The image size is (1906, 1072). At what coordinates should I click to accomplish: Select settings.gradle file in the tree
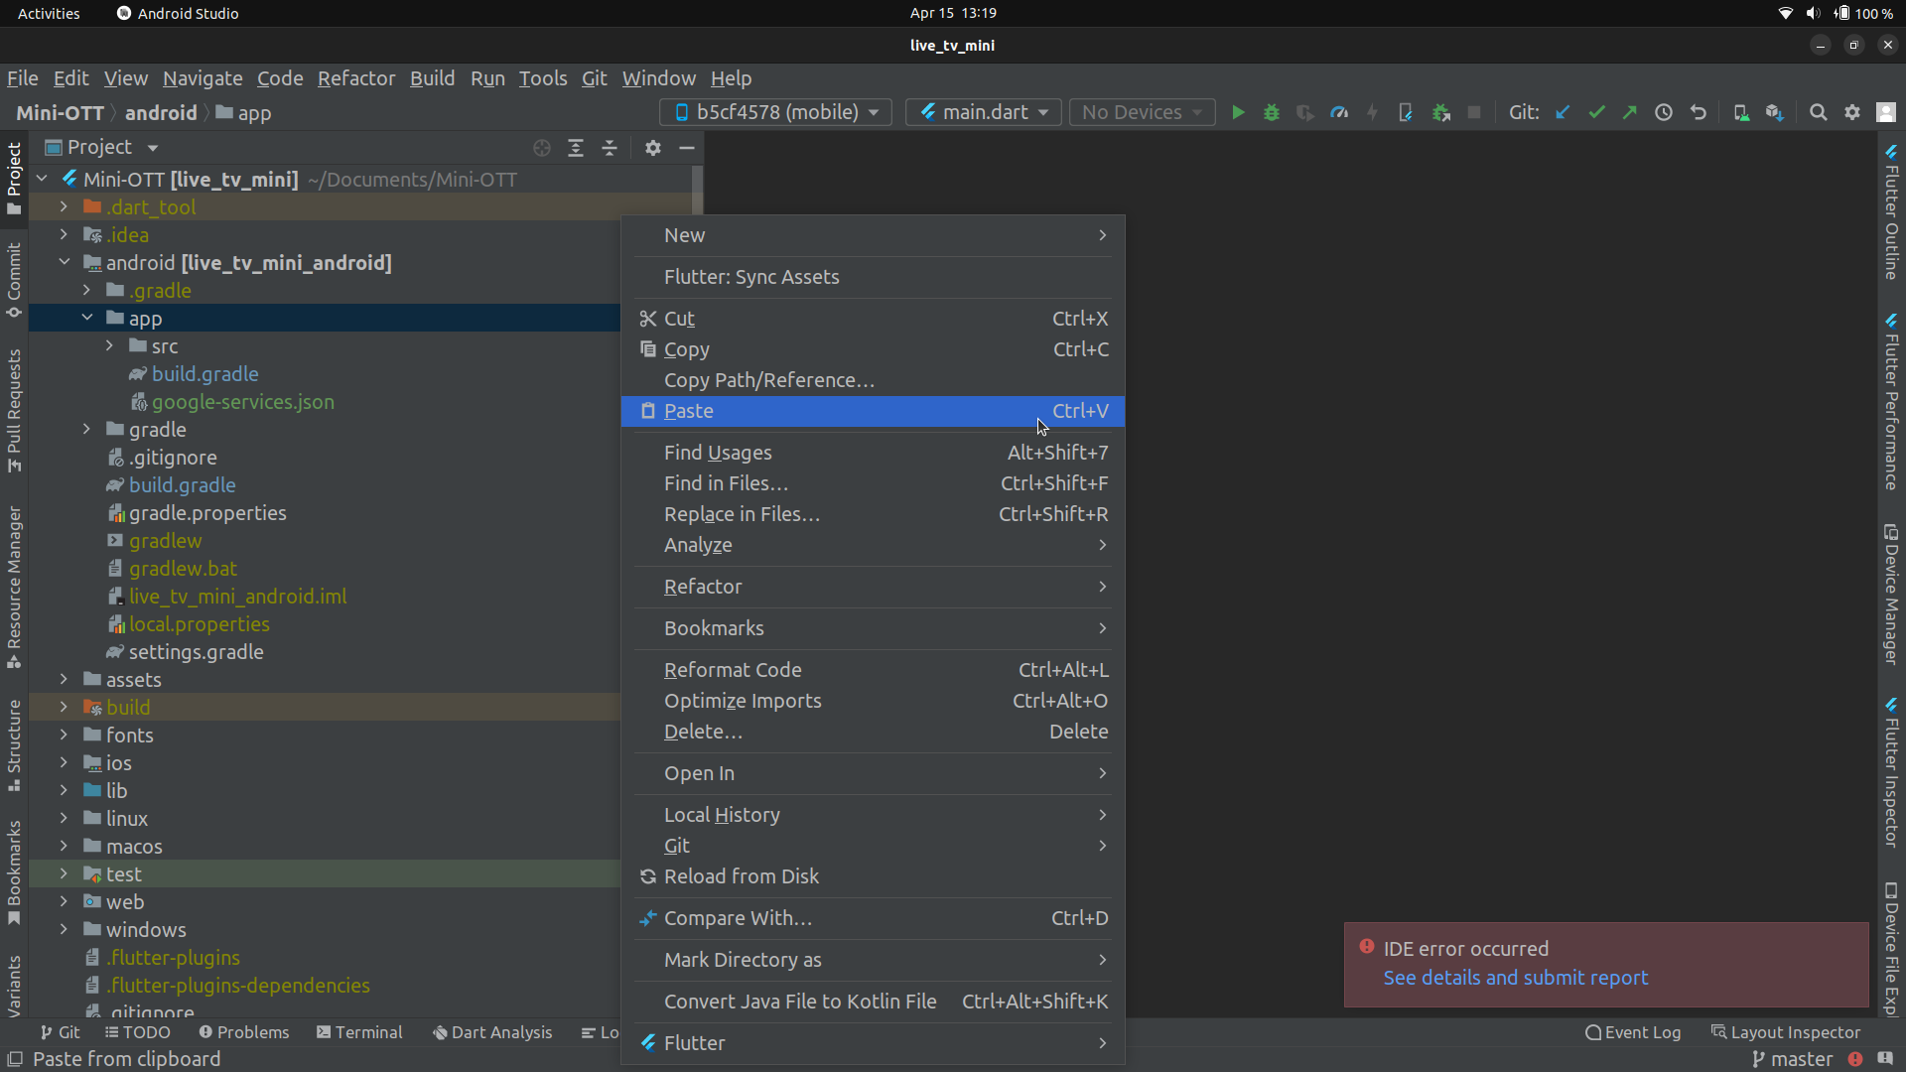tap(196, 652)
